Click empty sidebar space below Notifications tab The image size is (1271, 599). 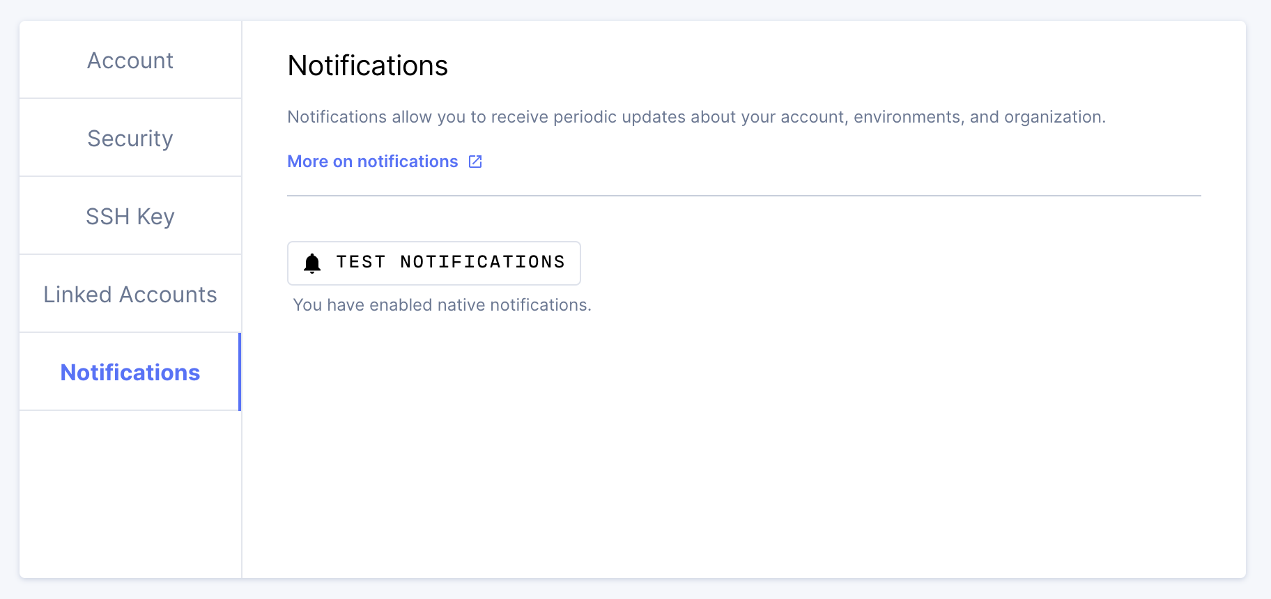tap(130, 493)
